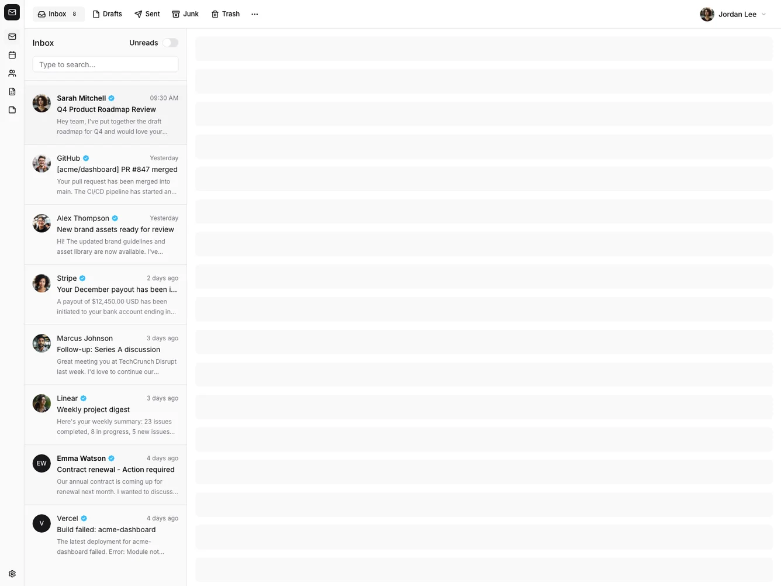Open the more options ellipsis menu
The width and height of the screenshot is (781, 586).
coord(254,14)
